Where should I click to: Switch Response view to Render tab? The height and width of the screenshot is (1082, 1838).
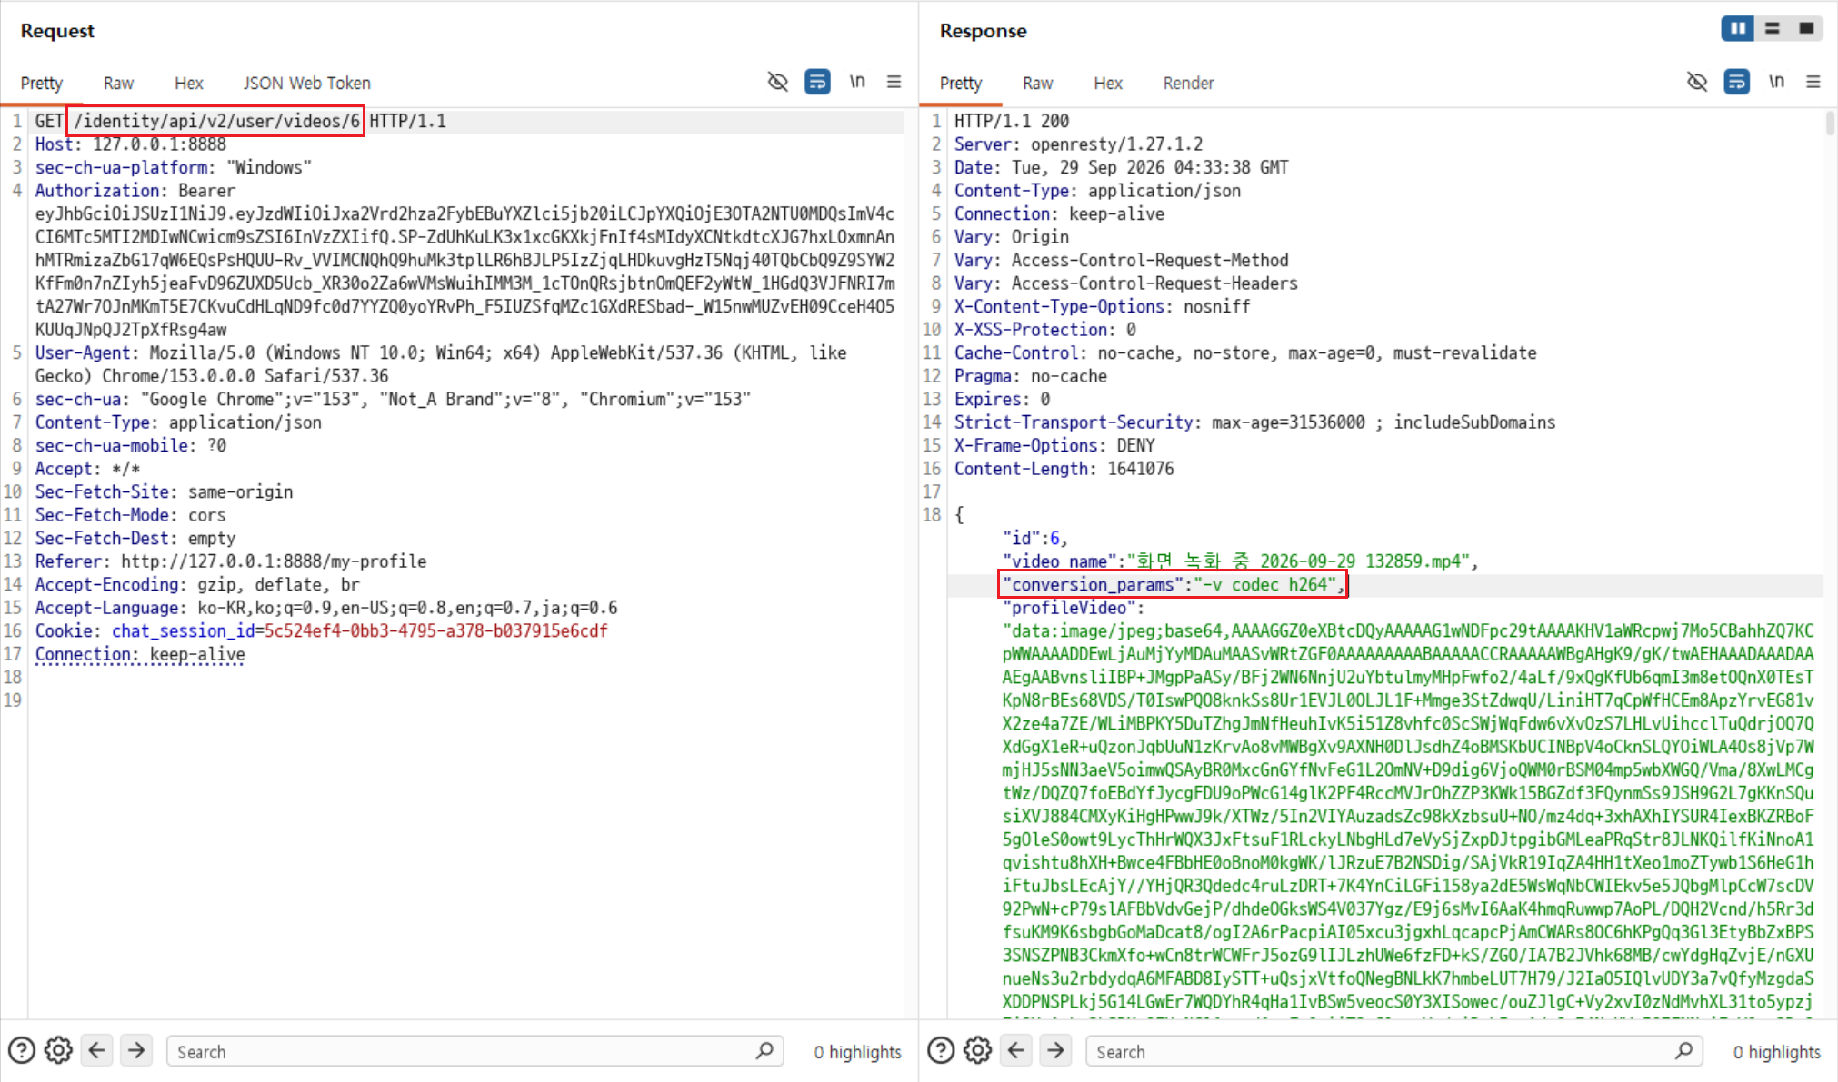click(x=1188, y=83)
